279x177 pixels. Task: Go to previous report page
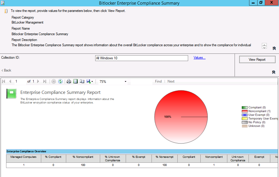coord(10,81)
